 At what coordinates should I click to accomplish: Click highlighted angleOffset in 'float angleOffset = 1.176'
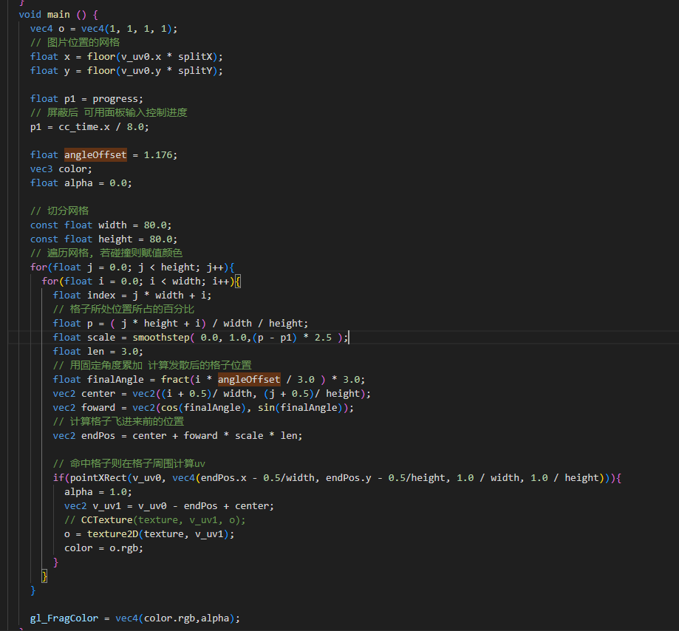click(x=96, y=155)
